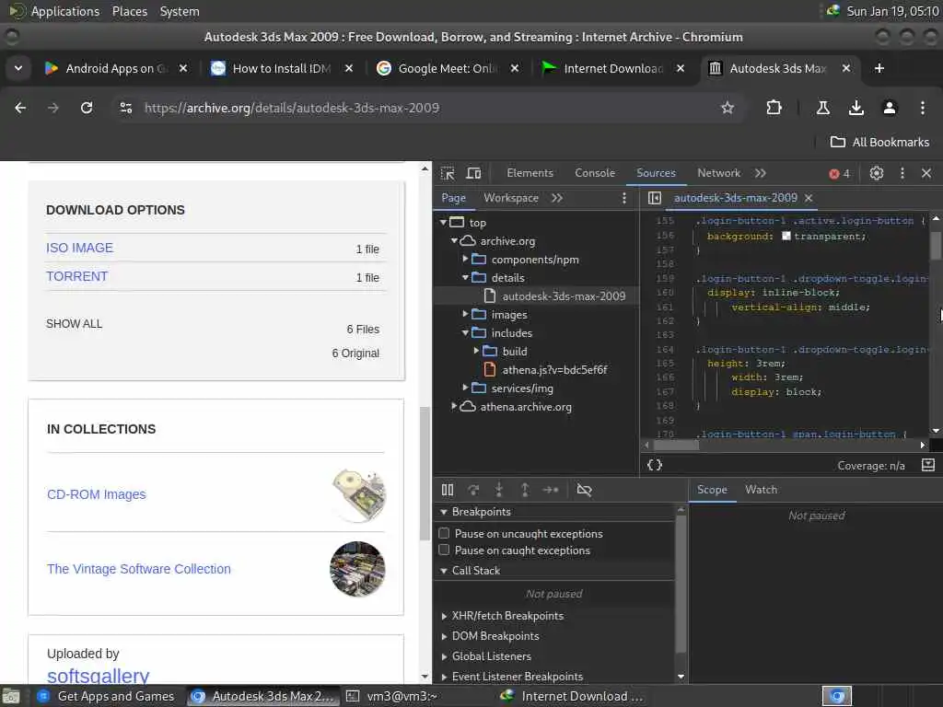View site information icon in address bar

tap(125, 108)
